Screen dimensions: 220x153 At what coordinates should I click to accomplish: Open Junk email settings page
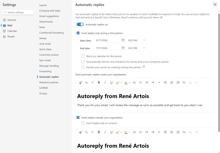(45, 44)
